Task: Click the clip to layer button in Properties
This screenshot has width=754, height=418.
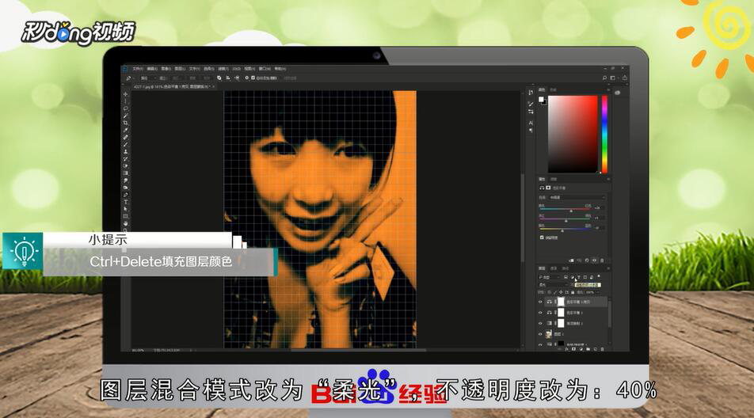Action: (571, 260)
